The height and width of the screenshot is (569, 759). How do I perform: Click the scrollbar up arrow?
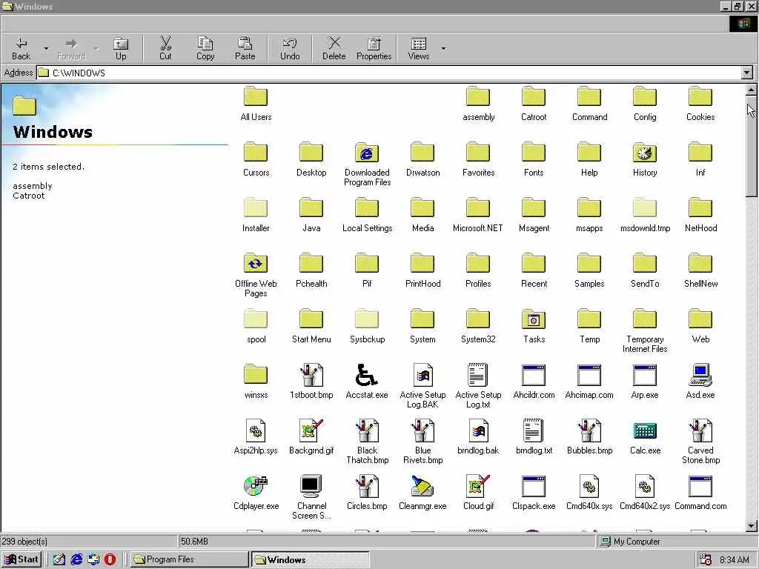pos(752,90)
